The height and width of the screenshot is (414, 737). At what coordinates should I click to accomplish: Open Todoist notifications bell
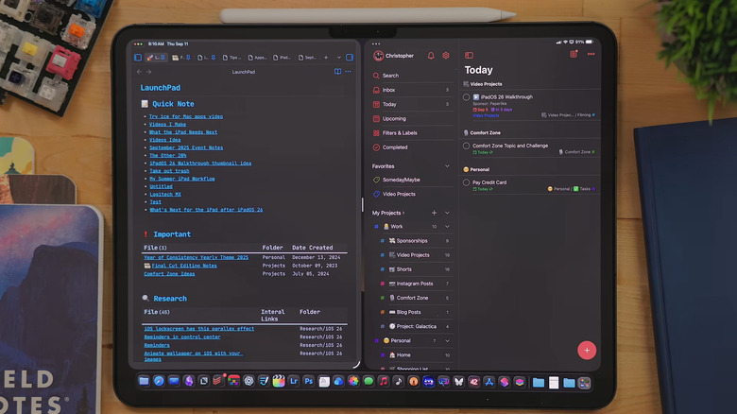pos(431,56)
